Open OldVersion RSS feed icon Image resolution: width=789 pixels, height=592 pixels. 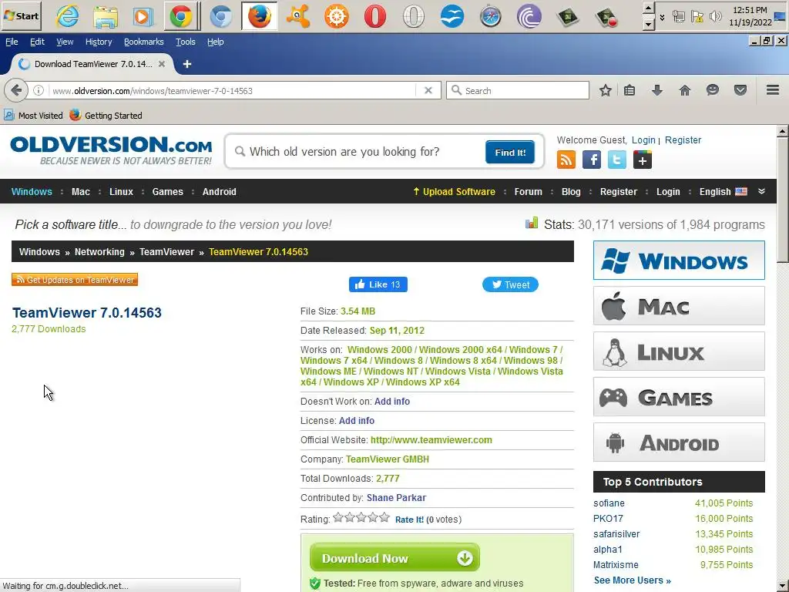(566, 160)
